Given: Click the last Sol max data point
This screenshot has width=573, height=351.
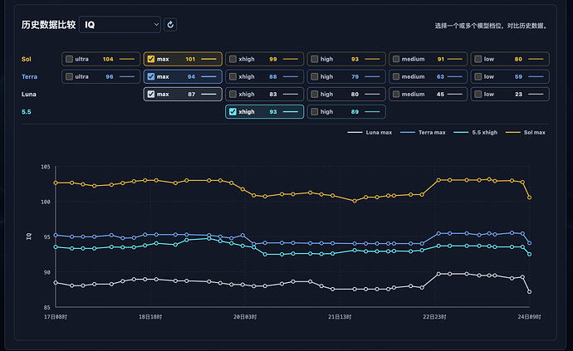Looking at the screenshot, I should pyautogui.click(x=529, y=197).
